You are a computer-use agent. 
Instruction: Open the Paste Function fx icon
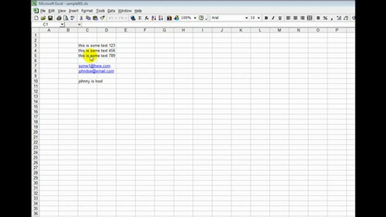click(147, 18)
